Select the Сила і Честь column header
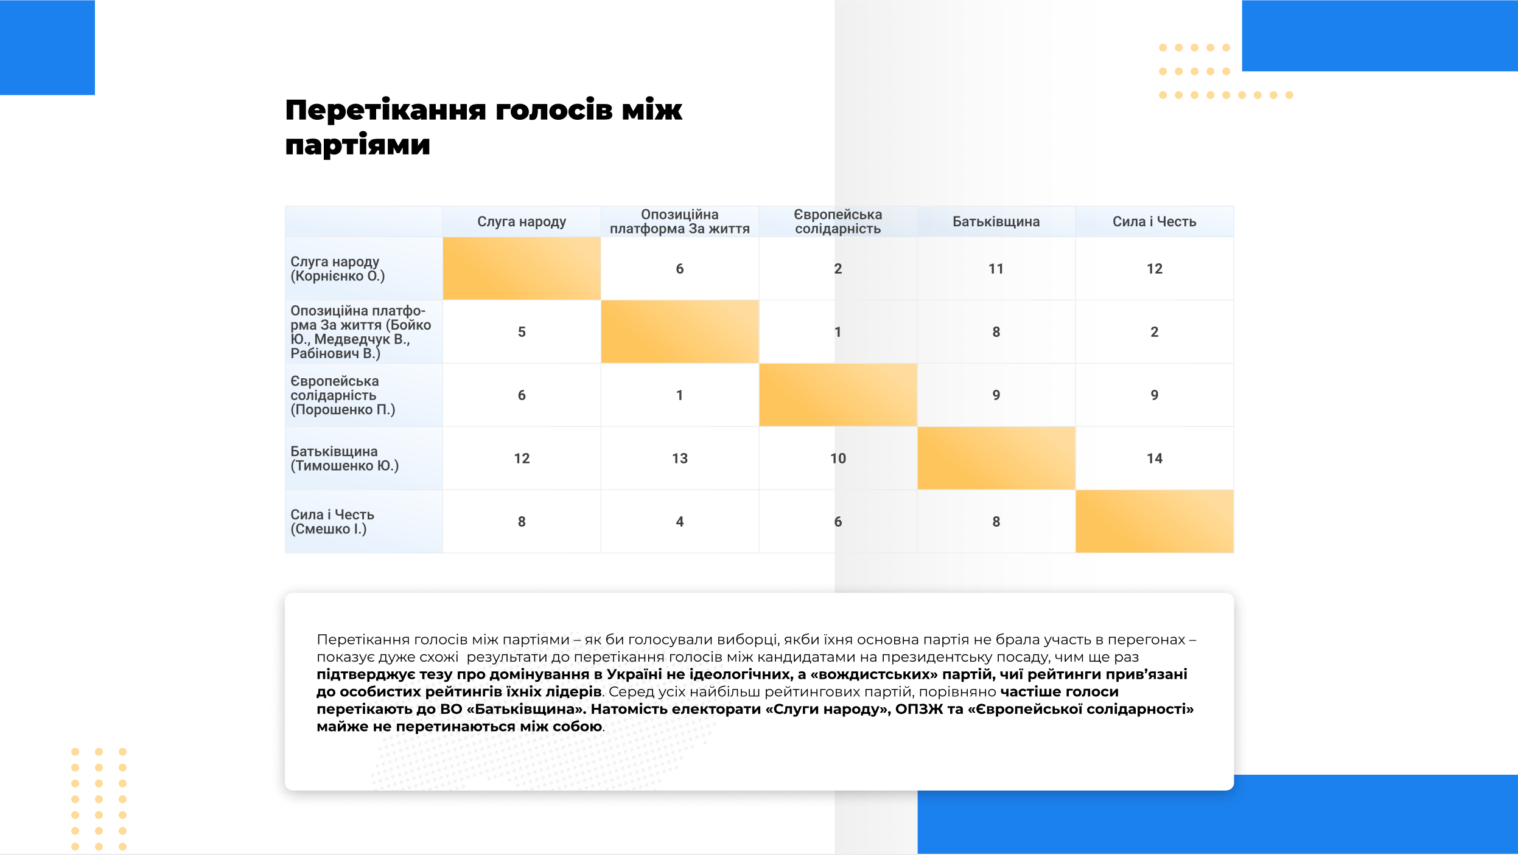 tap(1154, 222)
